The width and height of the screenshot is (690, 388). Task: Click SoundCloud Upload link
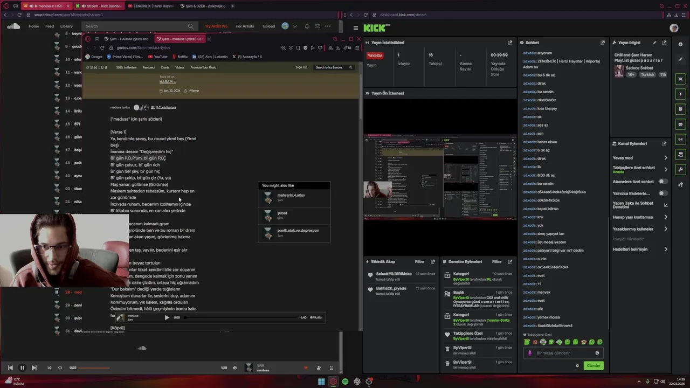pyautogui.click(x=268, y=26)
